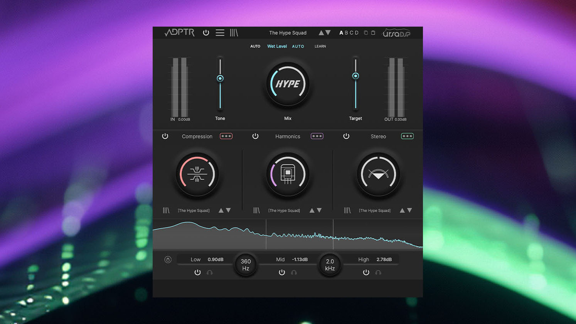Select preset slot B

click(346, 33)
